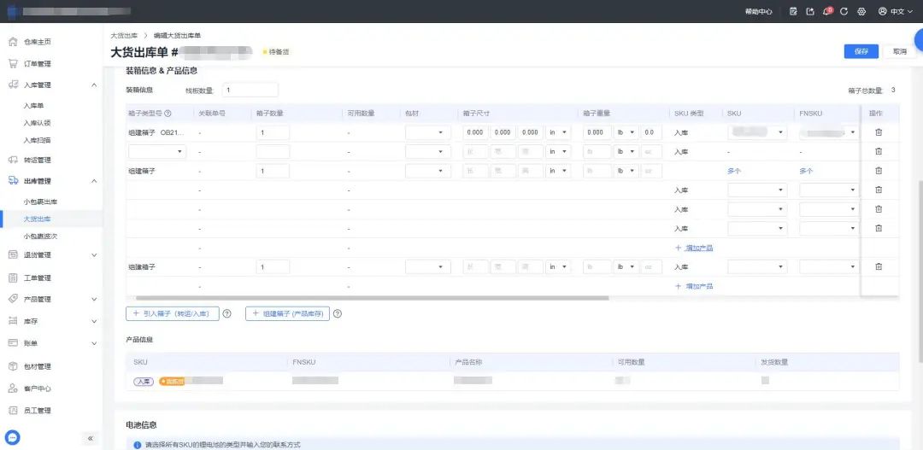Image resolution: width=923 pixels, height=450 pixels.
Task: Expand the 产品管理 menu chevron
Action: pyautogui.click(x=94, y=300)
